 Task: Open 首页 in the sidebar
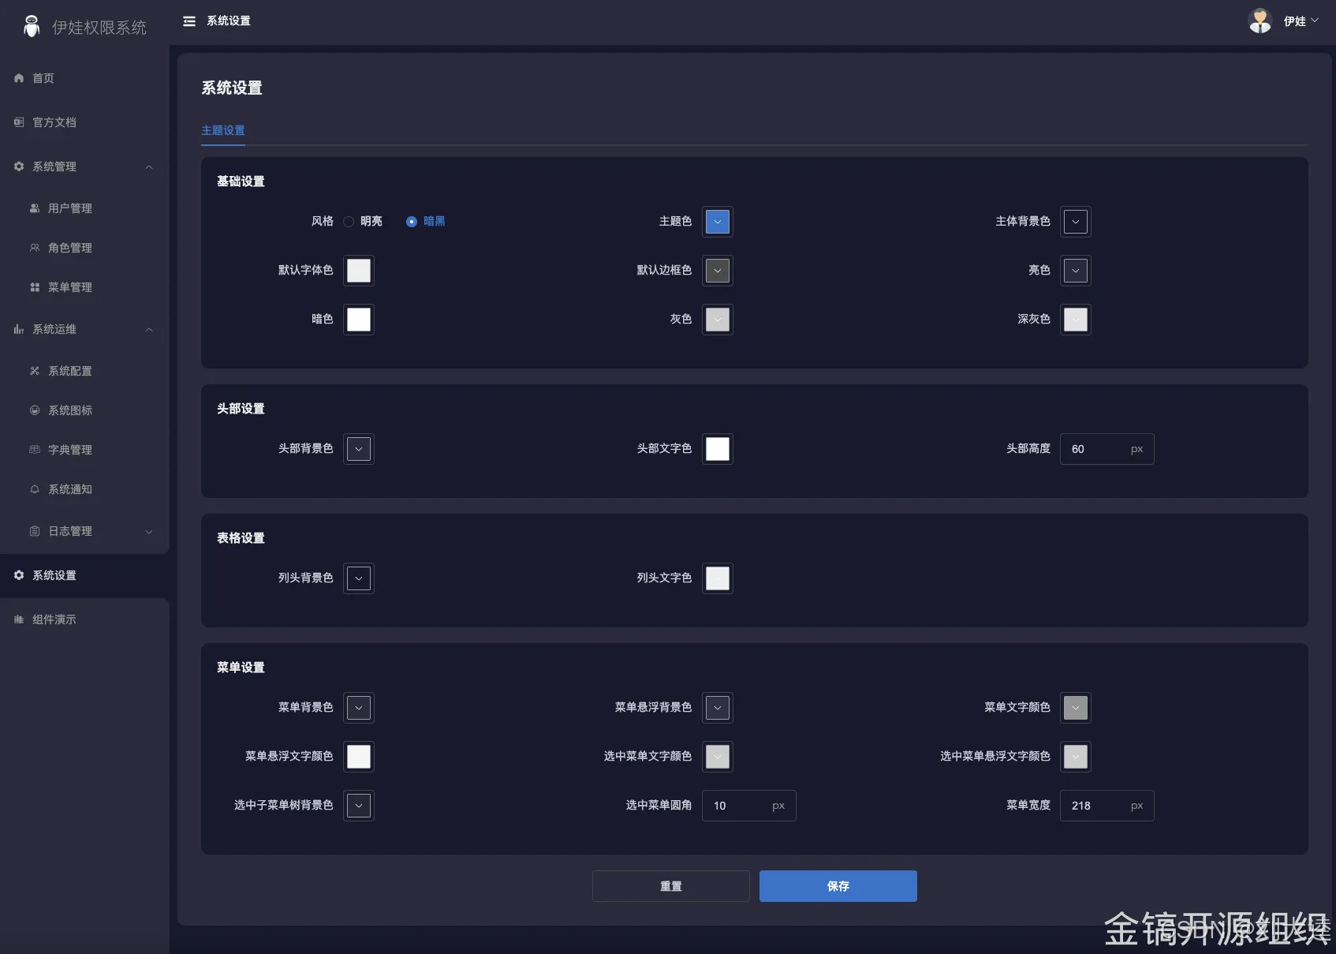coord(85,78)
